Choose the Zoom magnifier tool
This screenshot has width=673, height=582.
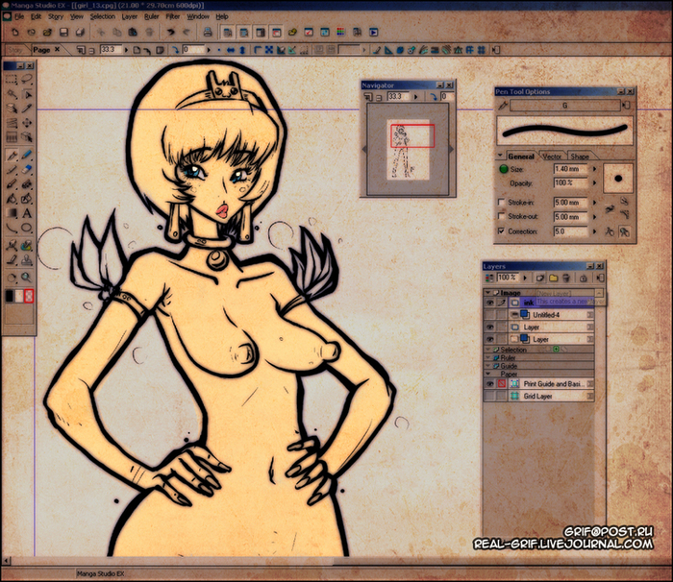tap(27, 277)
